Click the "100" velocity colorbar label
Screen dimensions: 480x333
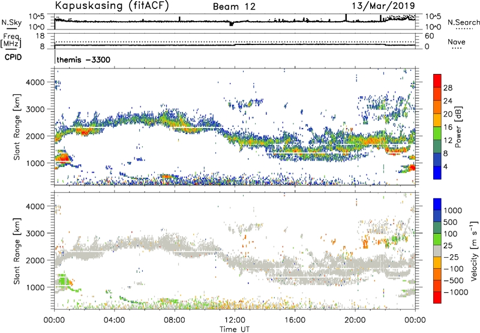[x=450, y=234]
